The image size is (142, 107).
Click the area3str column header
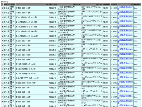[x=92, y=4]
